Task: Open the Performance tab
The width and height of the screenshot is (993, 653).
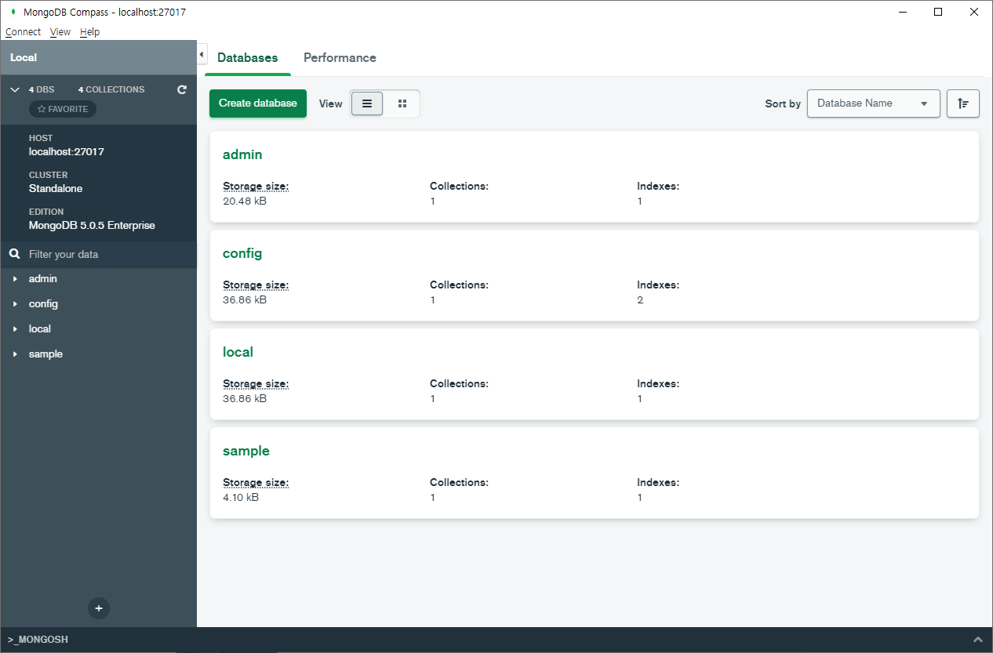Action: coord(340,58)
